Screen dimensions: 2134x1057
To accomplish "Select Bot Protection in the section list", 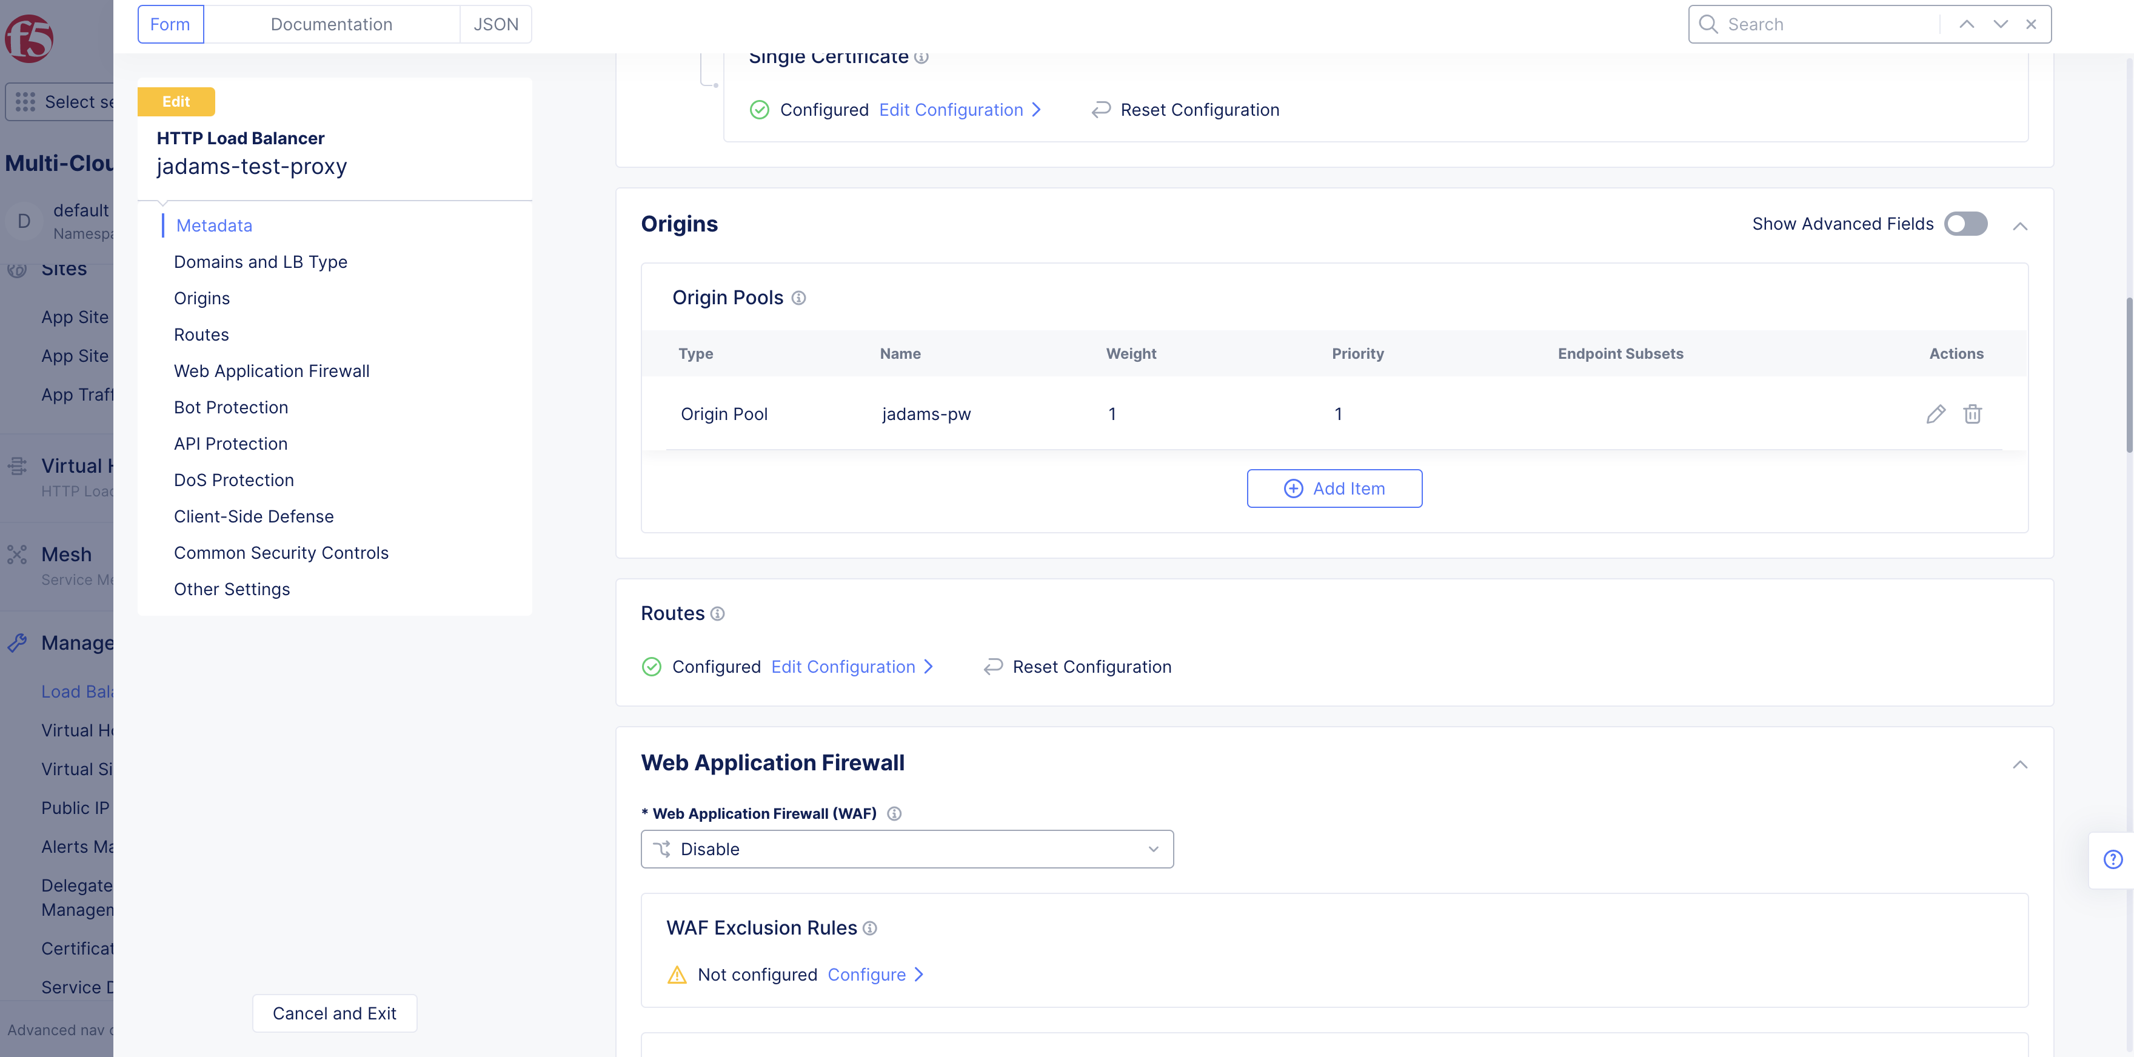I will click(231, 407).
